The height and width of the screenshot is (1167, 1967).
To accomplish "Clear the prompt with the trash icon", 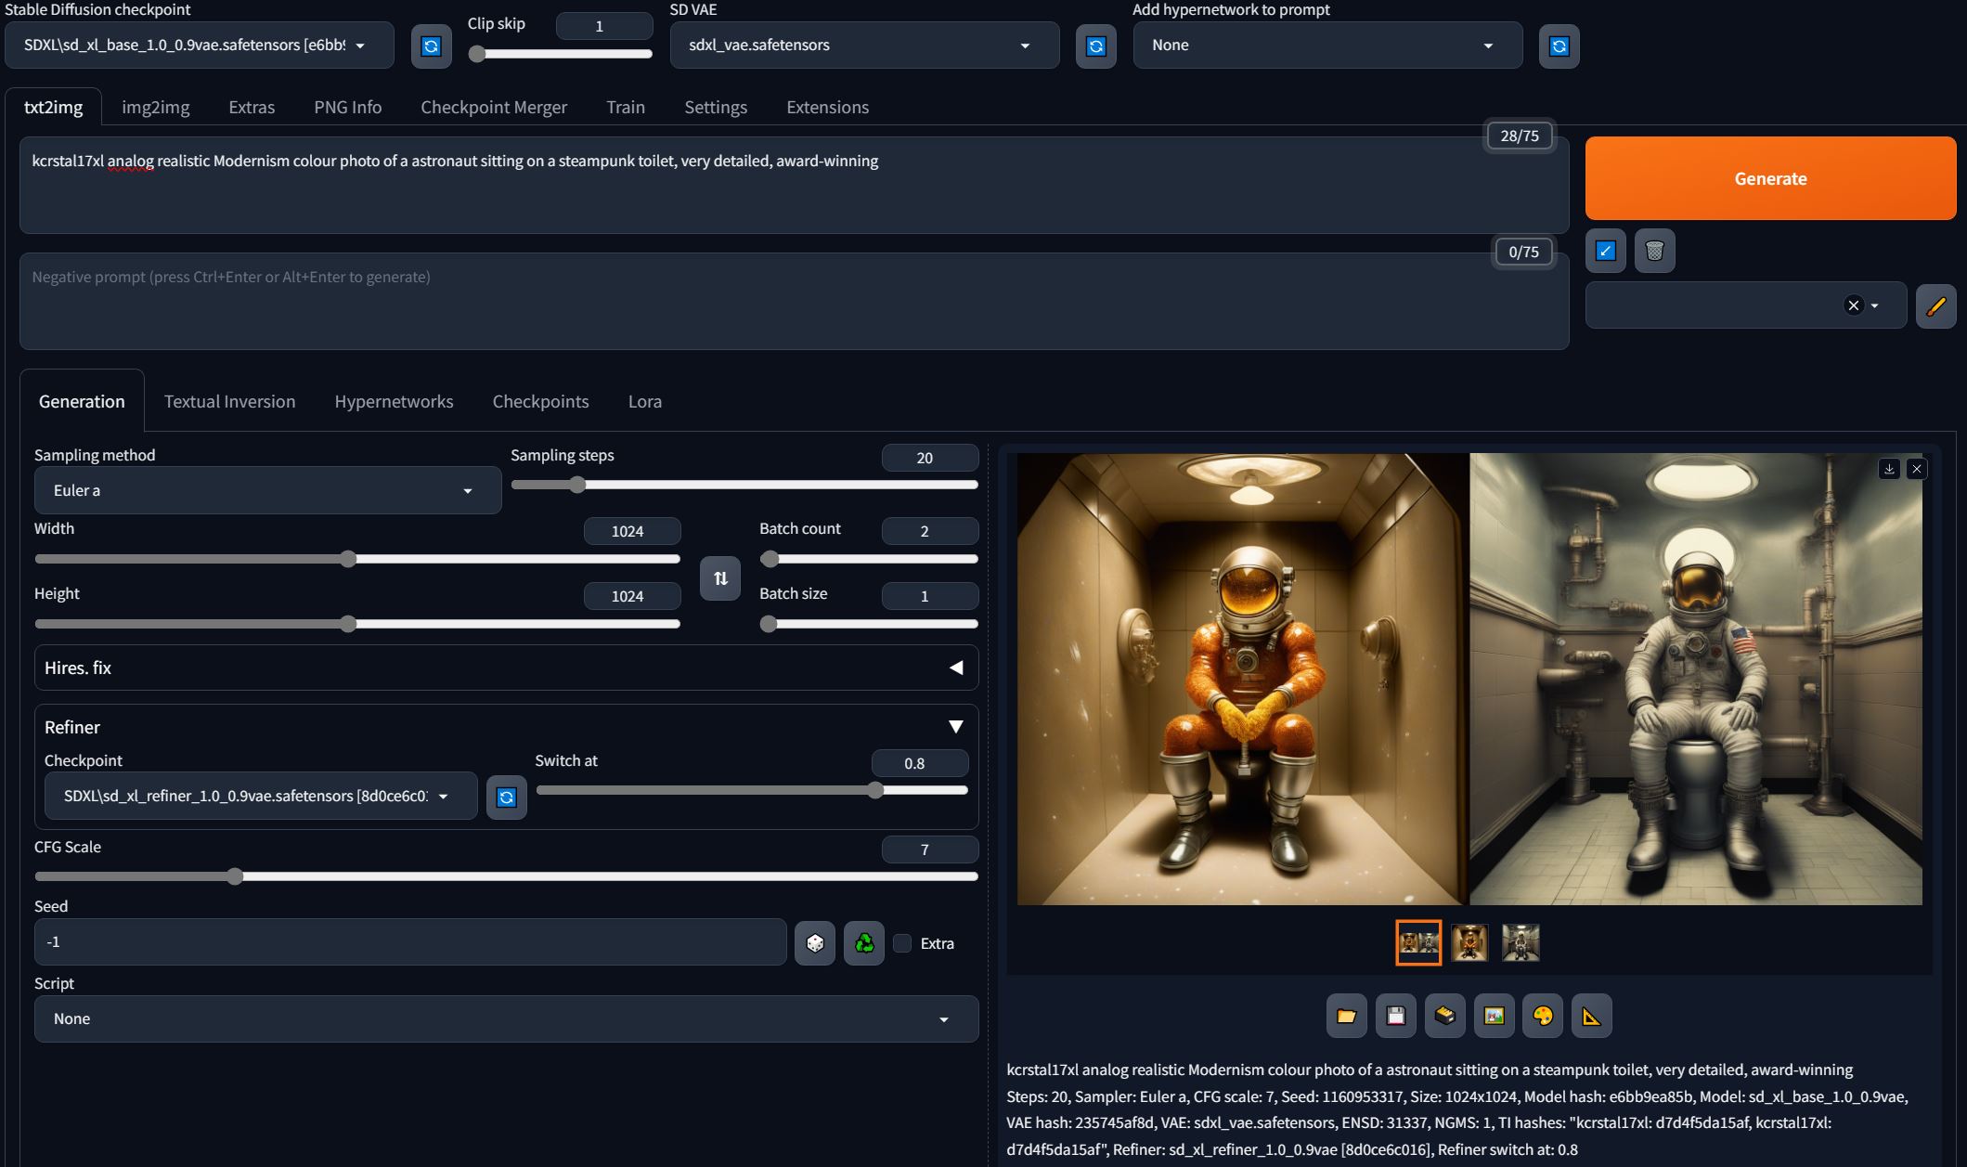I will click(1653, 251).
